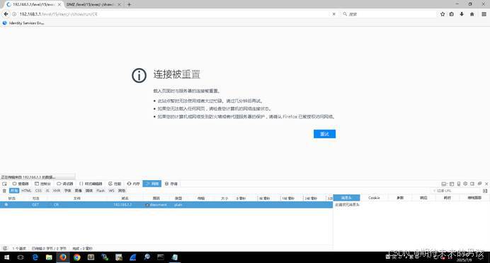Click the blue retry button

324,134
